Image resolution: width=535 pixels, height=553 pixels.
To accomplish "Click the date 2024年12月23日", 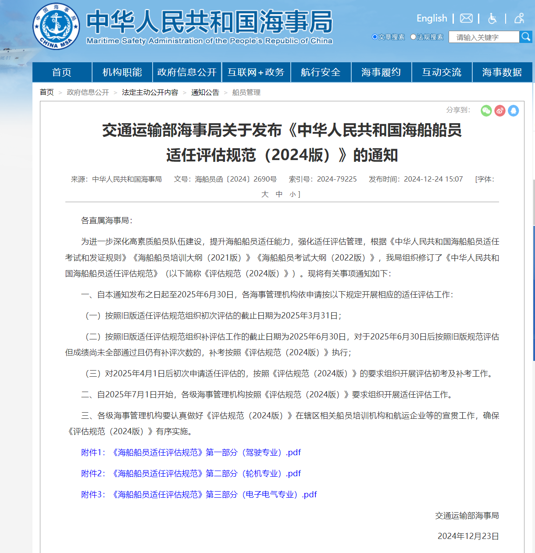I will point(468,536).
